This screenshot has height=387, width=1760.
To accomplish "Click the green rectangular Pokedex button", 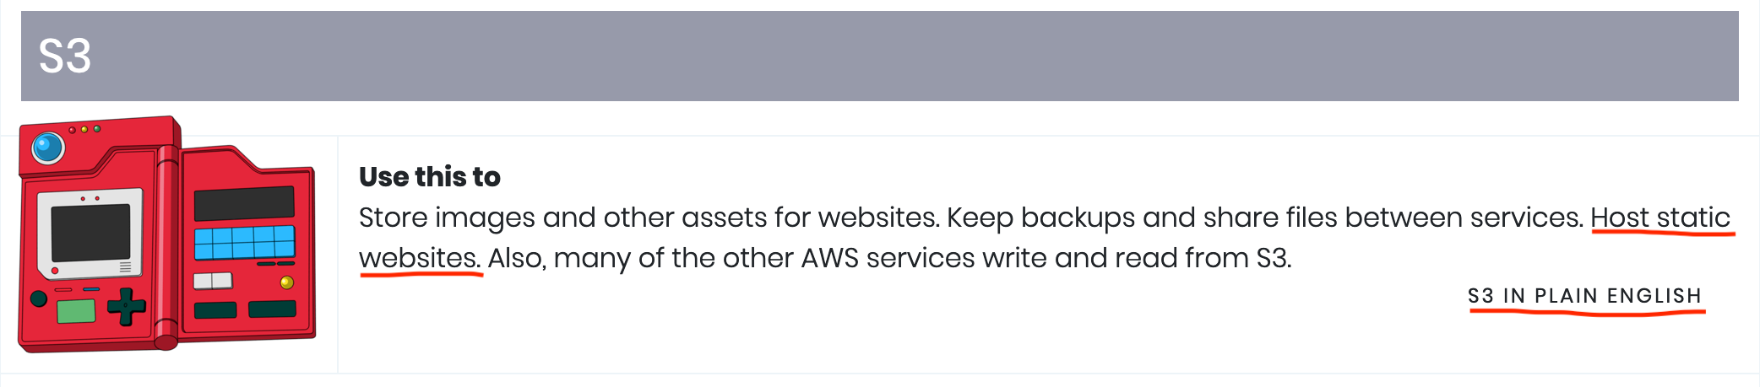I will pyautogui.click(x=76, y=311).
